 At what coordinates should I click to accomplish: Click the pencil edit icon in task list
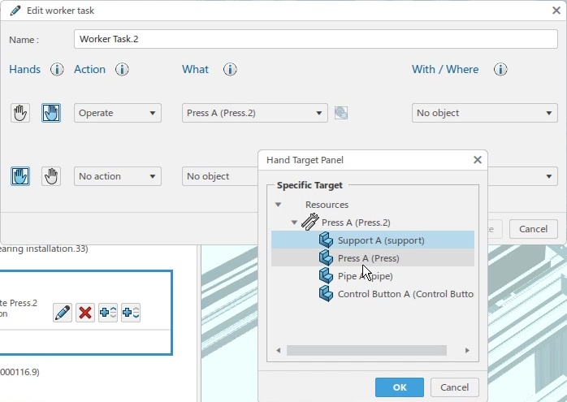coord(63,313)
